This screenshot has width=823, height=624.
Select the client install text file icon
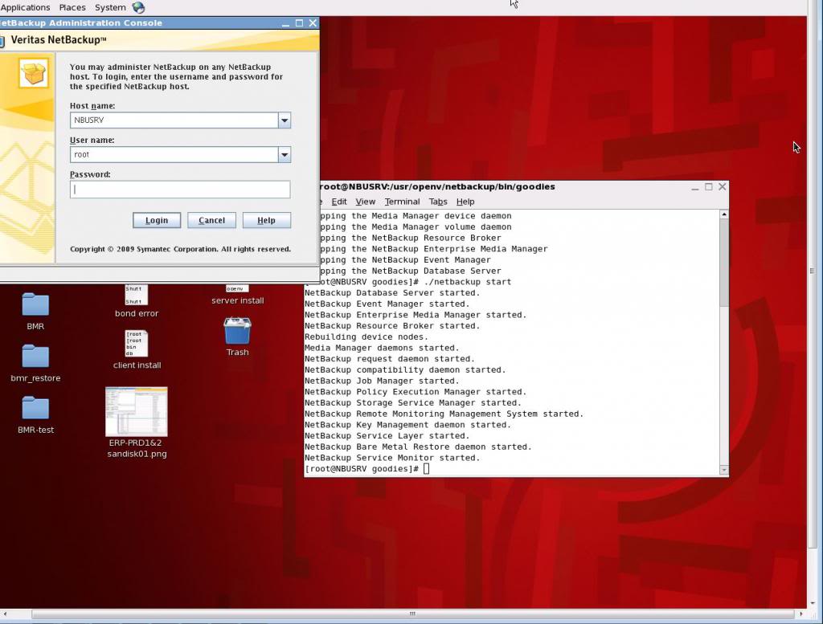tap(137, 344)
